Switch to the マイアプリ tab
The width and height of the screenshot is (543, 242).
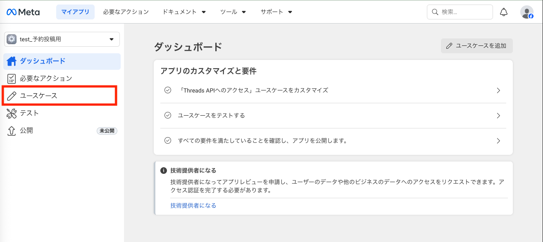coord(75,12)
